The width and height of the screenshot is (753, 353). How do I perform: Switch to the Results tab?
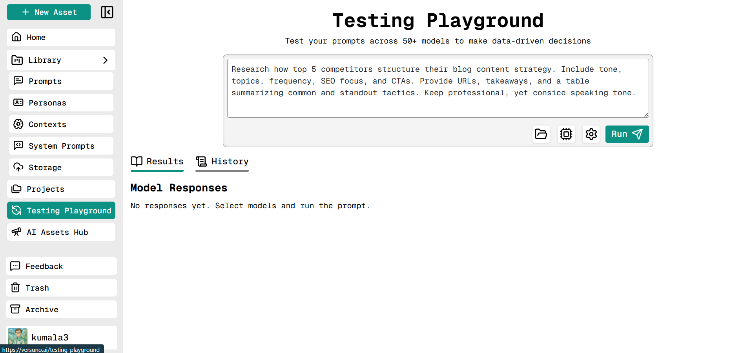coord(157,161)
